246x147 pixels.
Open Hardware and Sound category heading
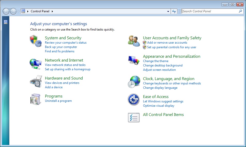tap(64, 78)
